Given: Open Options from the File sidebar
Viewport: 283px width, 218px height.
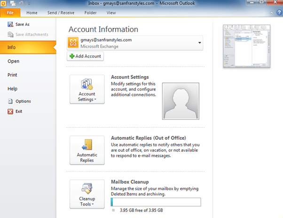Looking at the screenshot, I should (x=23, y=101).
